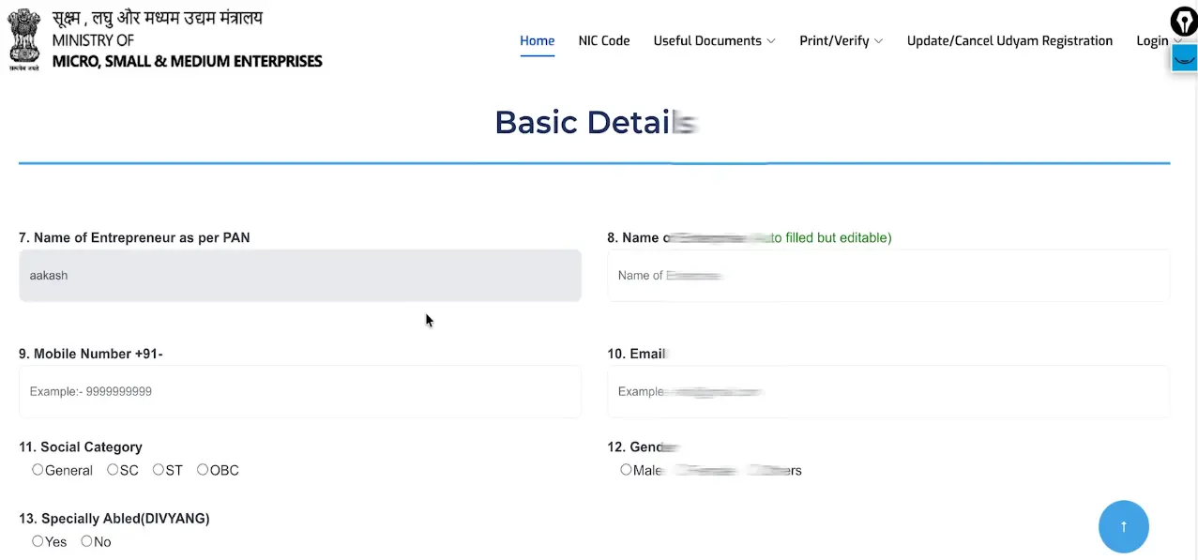Select Yes for Specially Abled
Screen dimensions: 1198x560
[x=38, y=541]
